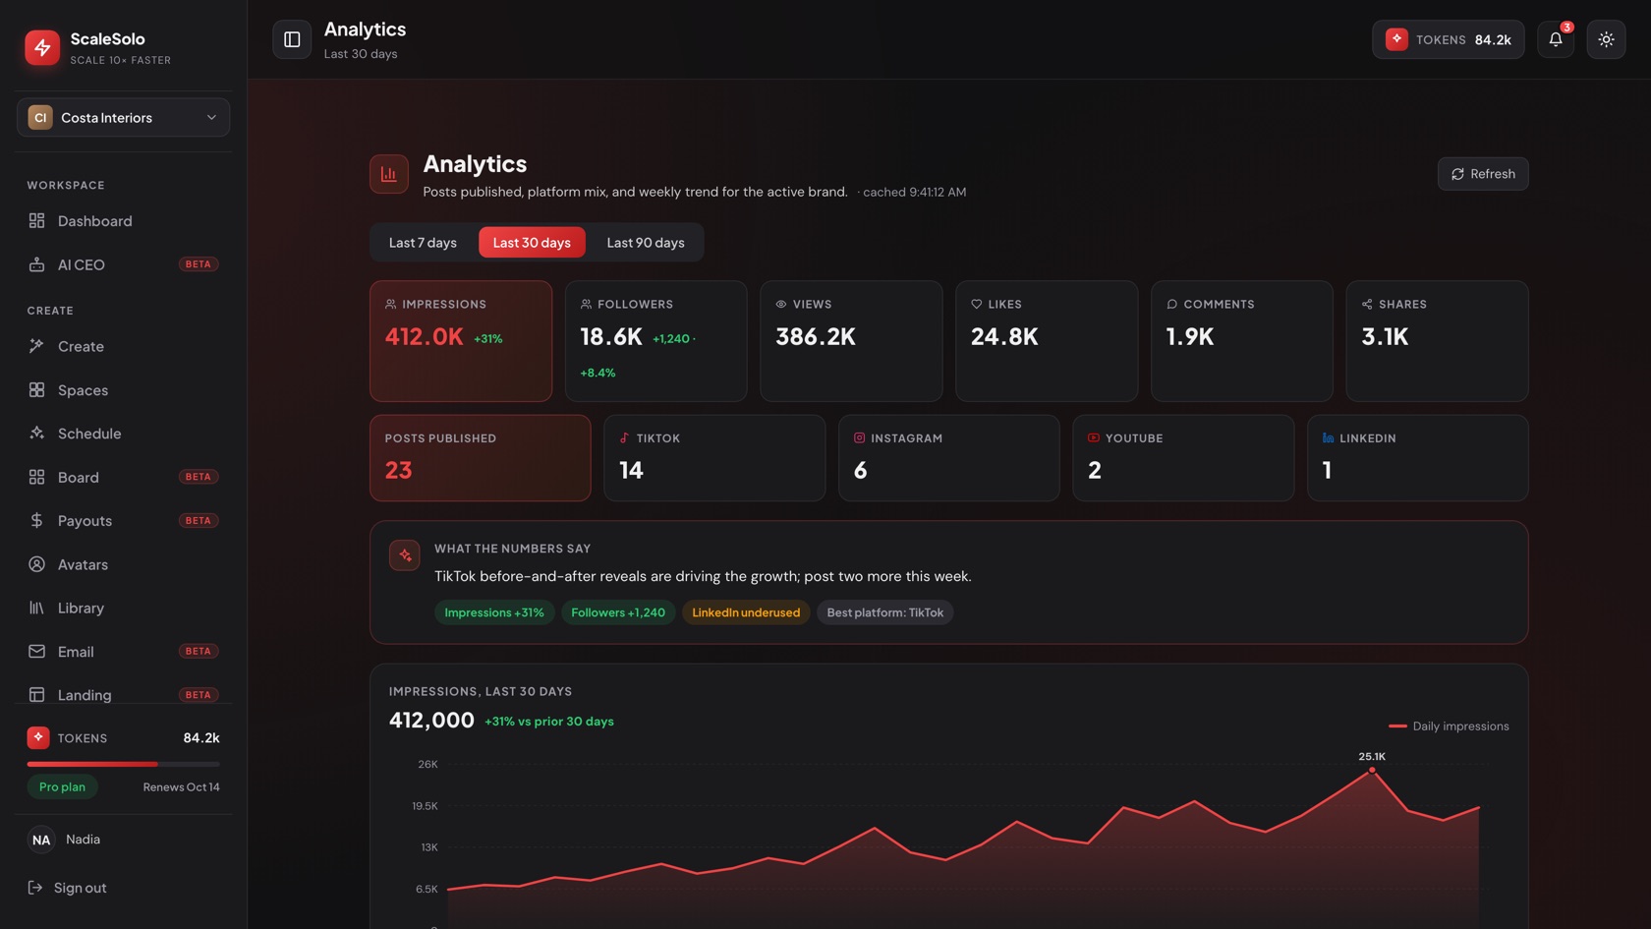This screenshot has height=929, width=1651.
Task: Open the Impressions stat card
Action: (461, 341)
